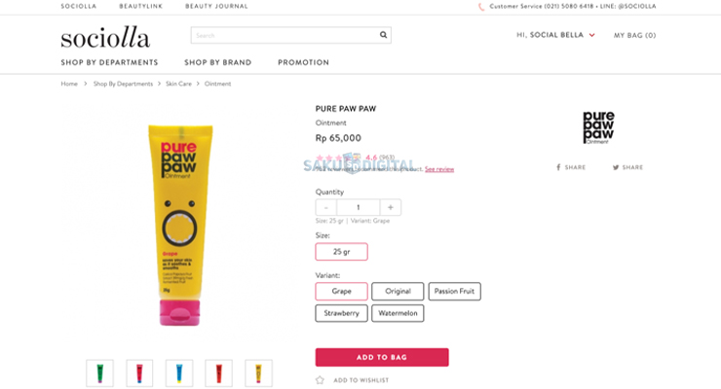
Task: Click into the search input field
Action: (283, 36)
